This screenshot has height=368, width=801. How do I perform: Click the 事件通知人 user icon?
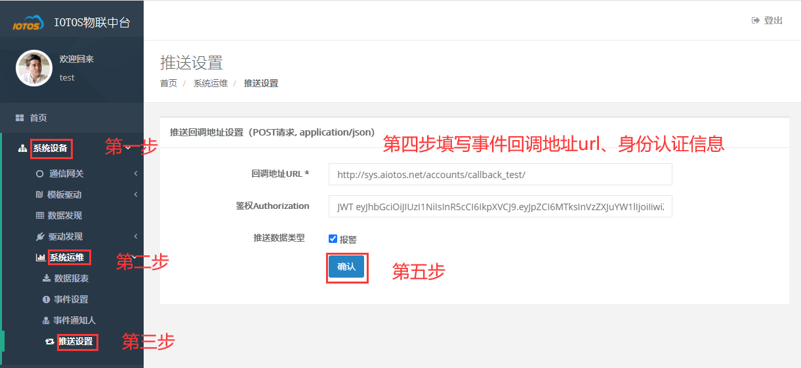click(46, 320)
